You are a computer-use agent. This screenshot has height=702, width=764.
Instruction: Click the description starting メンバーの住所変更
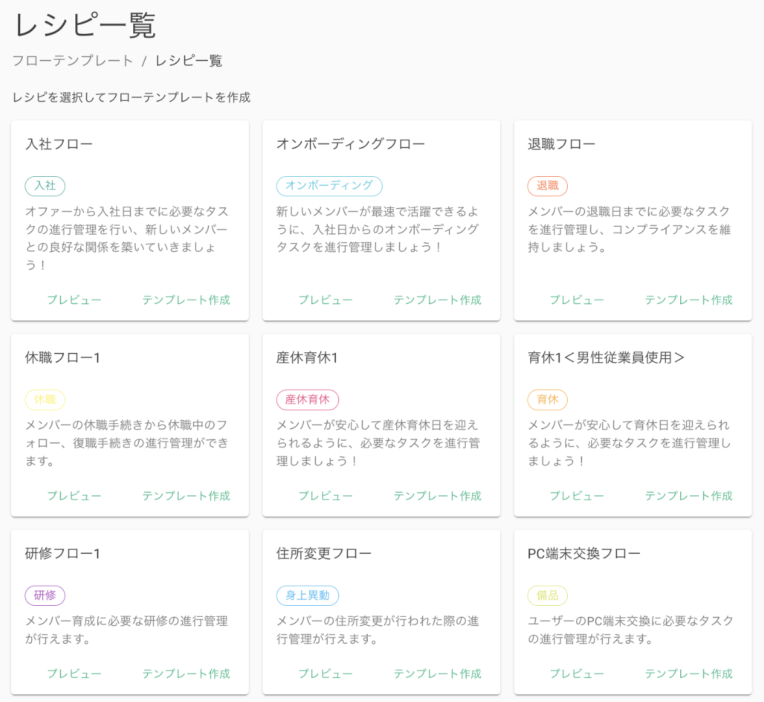click(378, 630)
